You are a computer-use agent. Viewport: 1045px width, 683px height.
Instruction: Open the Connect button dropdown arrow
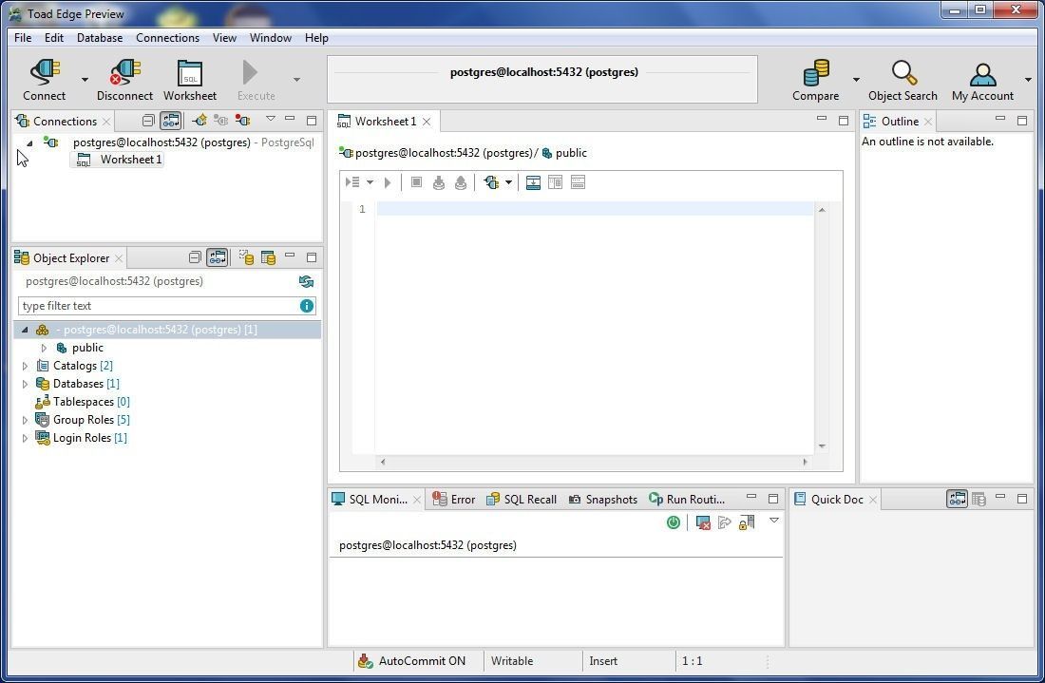[85, 79]
